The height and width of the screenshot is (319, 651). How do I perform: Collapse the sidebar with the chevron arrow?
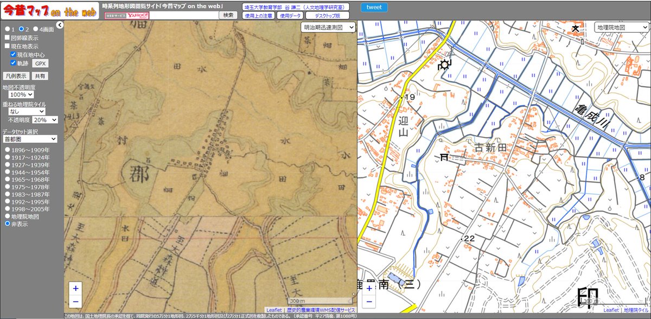pos(60,25)
